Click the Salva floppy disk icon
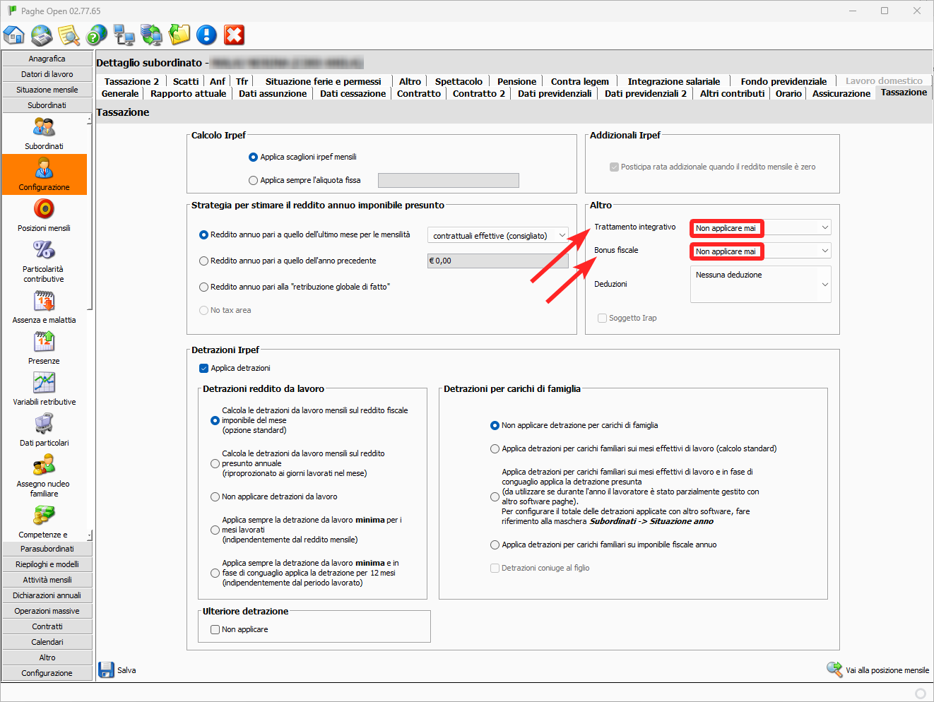This screenshot has width=934, height=702. [x=107, y=670]
